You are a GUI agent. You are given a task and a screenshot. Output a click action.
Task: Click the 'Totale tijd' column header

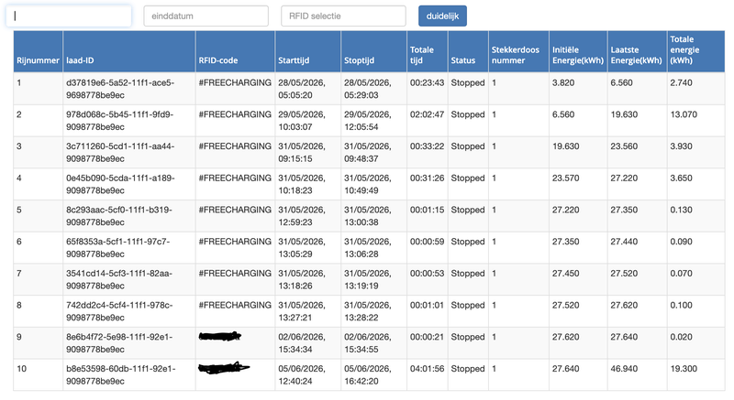(x=422, y=55)
